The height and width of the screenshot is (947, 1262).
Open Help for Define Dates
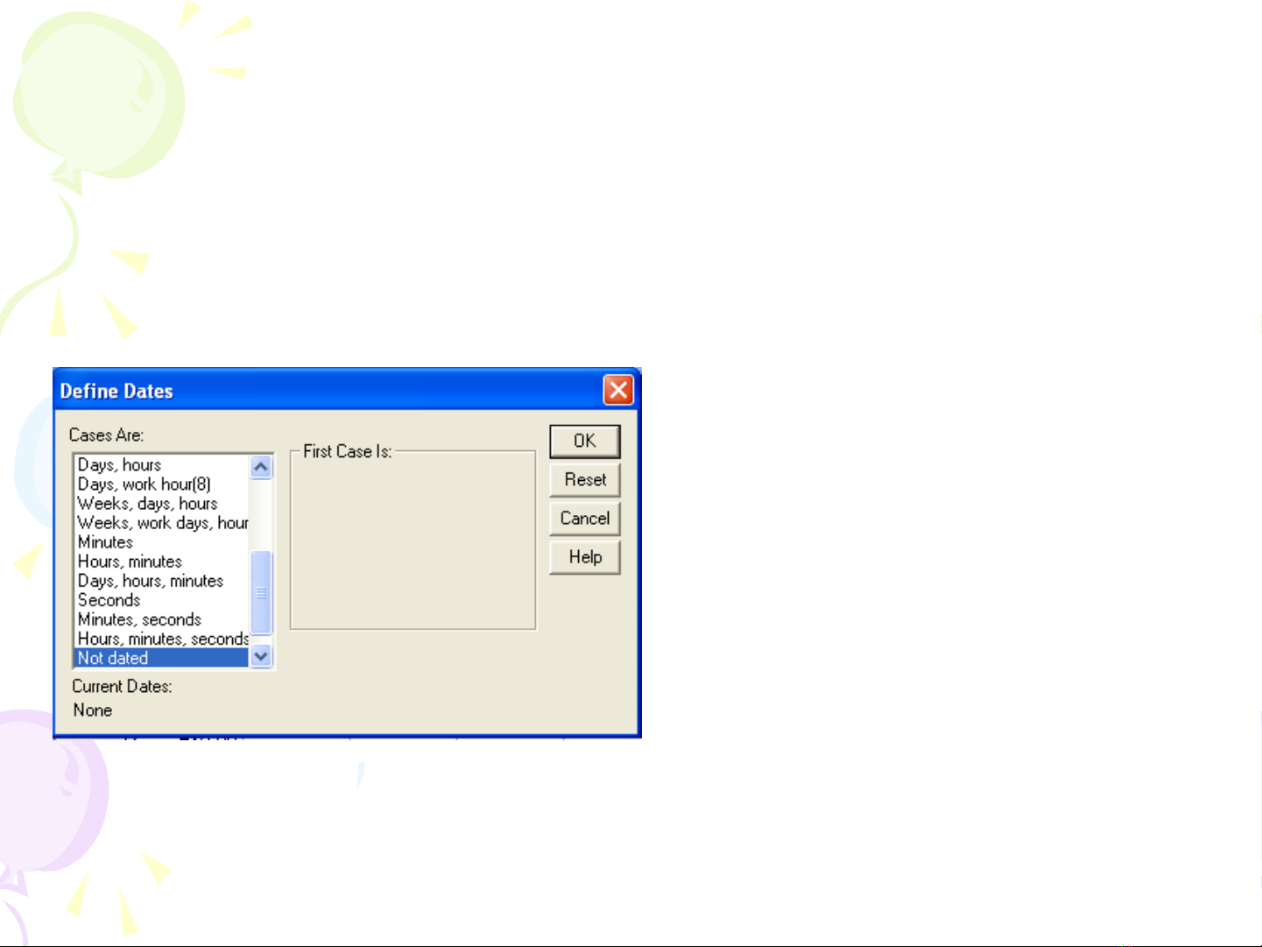click(584, 557)
